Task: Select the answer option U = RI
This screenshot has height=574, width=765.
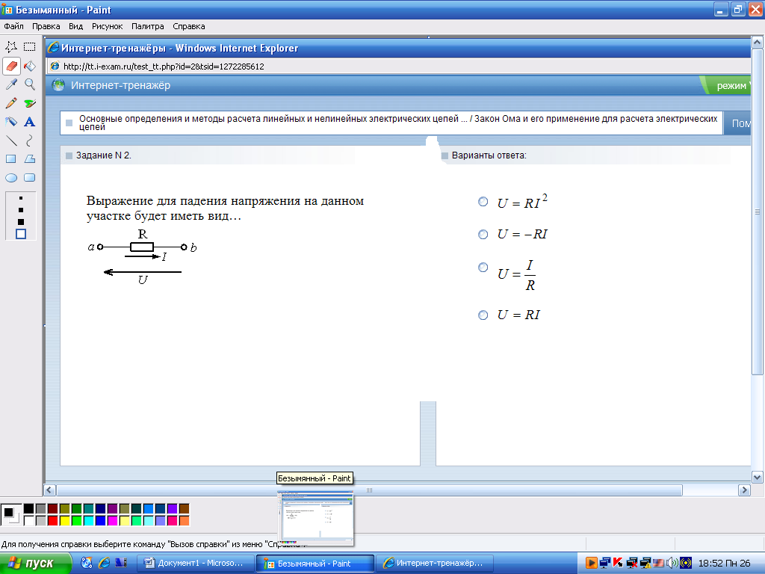Action: pyautogui.click(x=483, y=315)
